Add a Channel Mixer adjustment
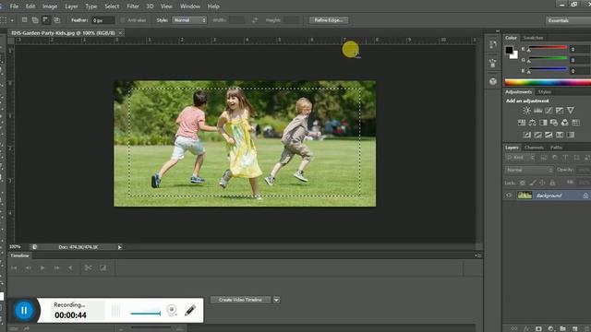Image resolution: width=591 pixels, height=332 pixels. pos(564,123)
